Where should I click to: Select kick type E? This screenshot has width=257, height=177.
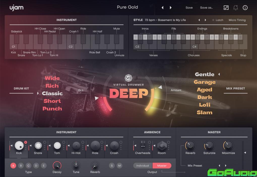coord(44,165)
